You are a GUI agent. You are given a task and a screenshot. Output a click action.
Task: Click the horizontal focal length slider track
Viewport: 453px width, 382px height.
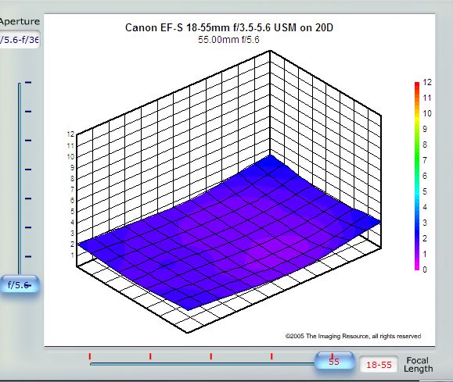pos(202,364)
